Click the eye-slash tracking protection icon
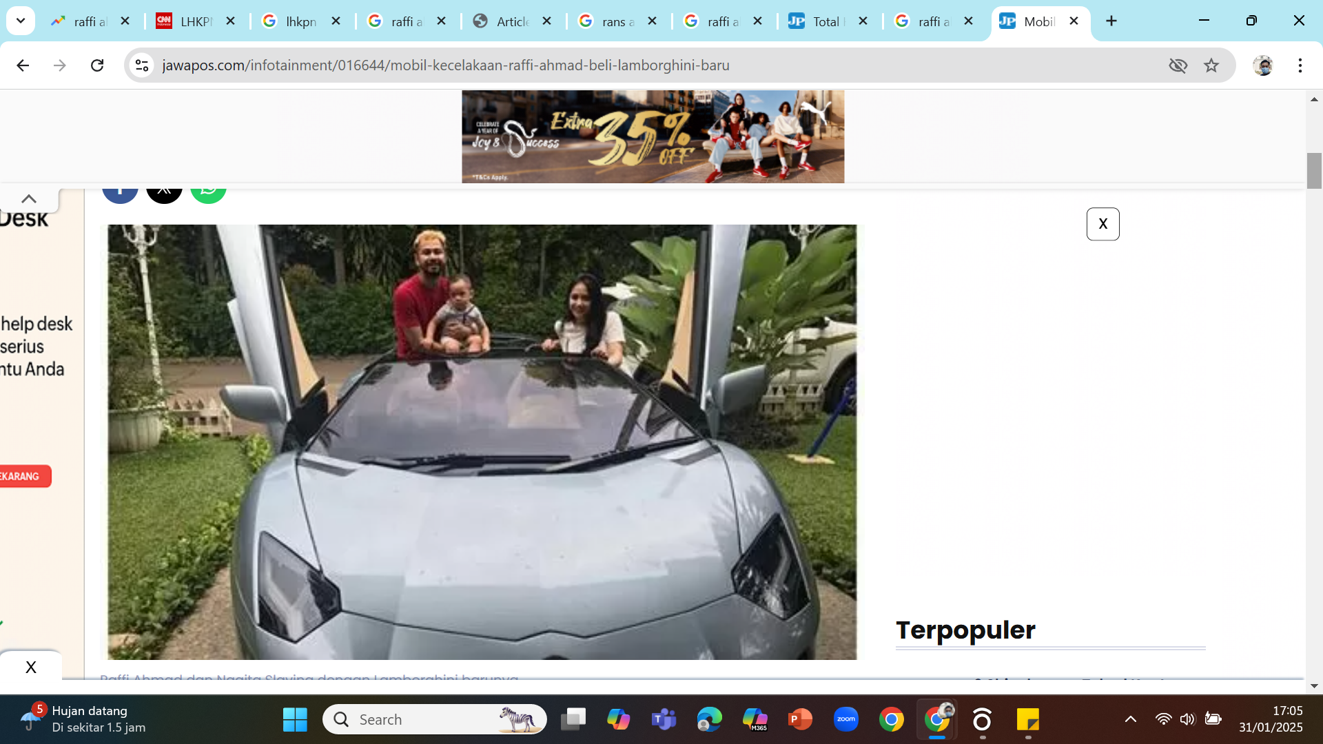1323x744 pixels. pyautogui.click(x=1178, y=65)
